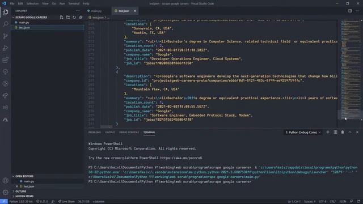Split the editor to the right
The width and height of the screenshot is (363, 204).
pyautogui.click(x=350, y=11)
